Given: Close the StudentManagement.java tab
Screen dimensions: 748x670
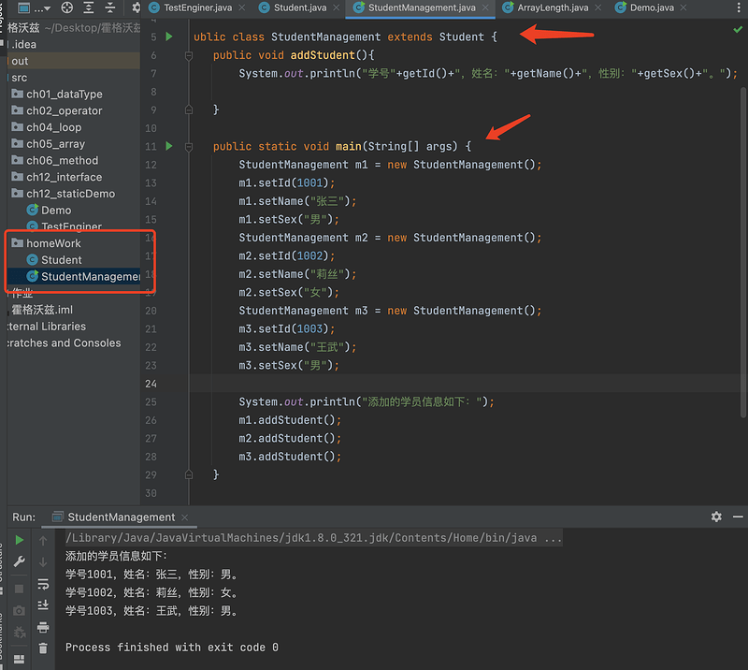Looking at the screenshot, I should [x=485, y=7].
